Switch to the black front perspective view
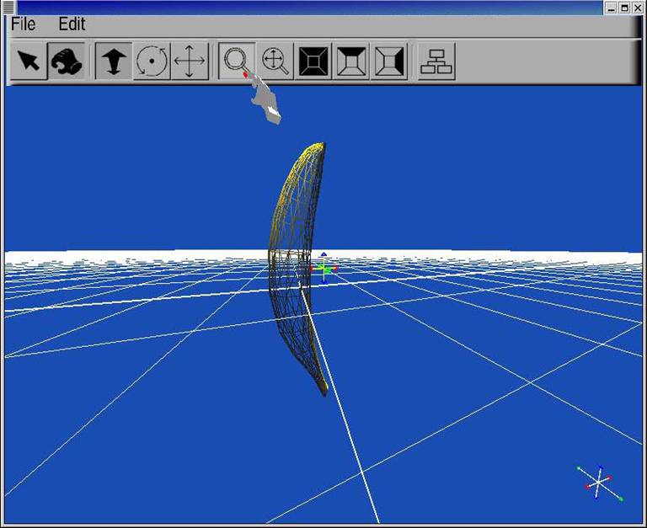 coord(313,61)
